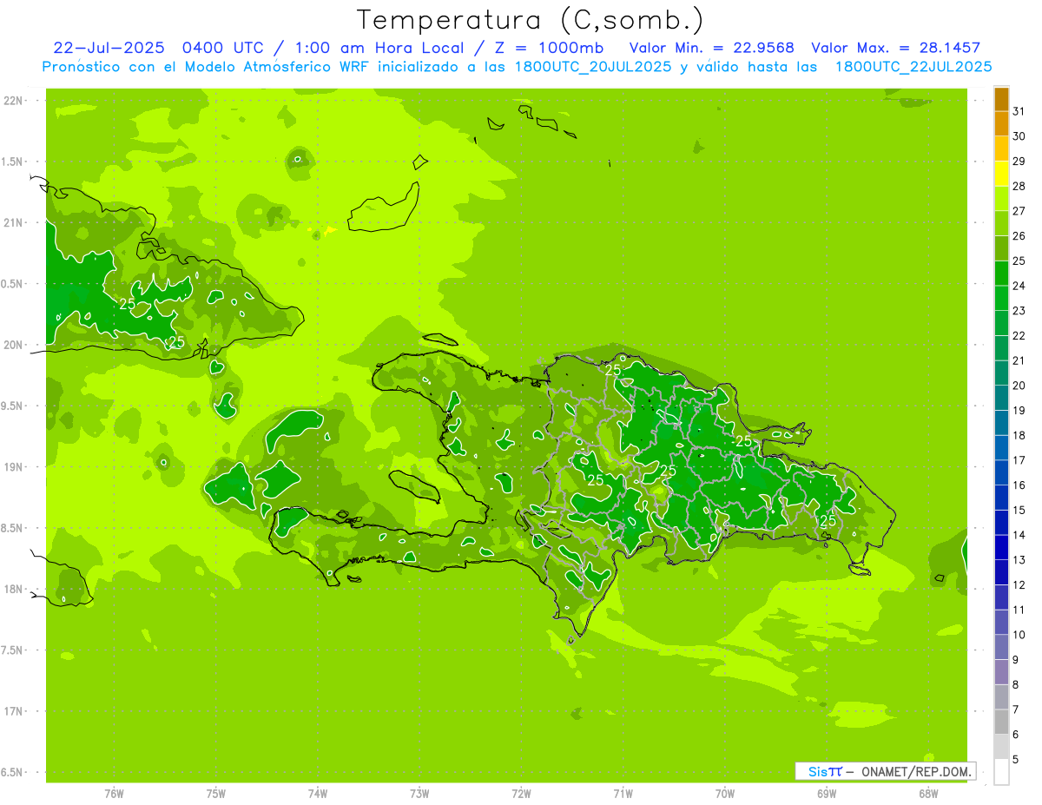1042x805 pixels.
Task: Pick the purple swatch between 8 and 9
Action: click(x=1001, y=672)
